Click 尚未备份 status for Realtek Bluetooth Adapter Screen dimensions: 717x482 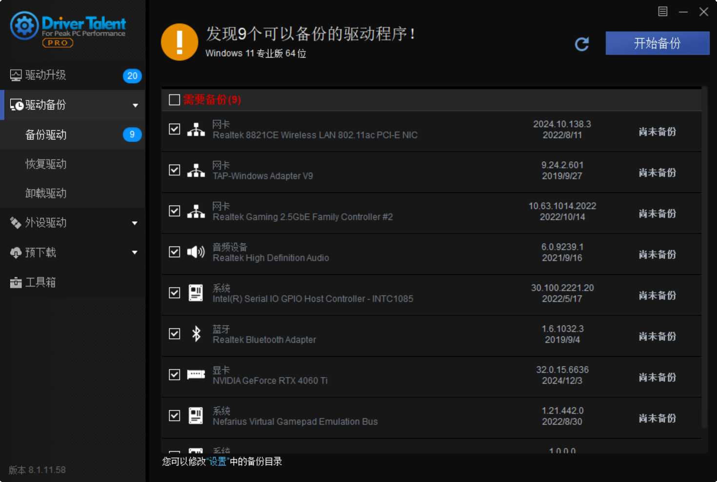tap(657, 336)
